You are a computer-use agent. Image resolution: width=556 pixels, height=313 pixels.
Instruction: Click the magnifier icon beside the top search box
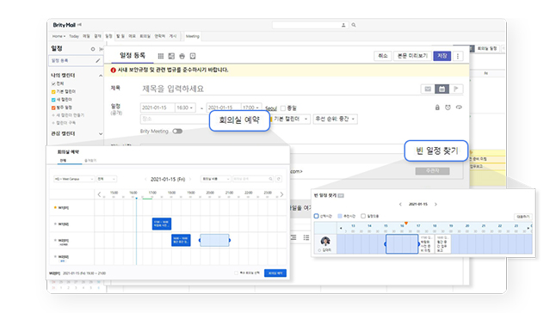point(354,25)
